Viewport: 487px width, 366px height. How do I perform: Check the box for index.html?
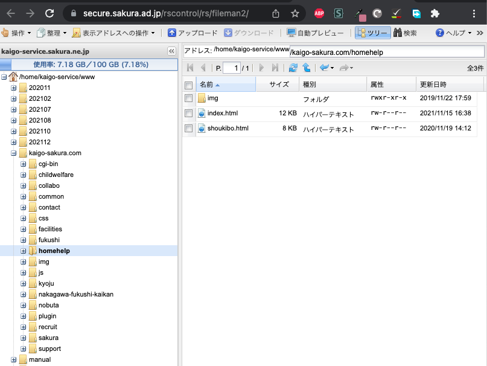[x=189, y=113]
